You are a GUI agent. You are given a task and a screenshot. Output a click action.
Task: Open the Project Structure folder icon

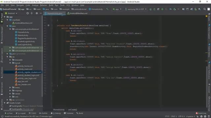tap(183, 9)
